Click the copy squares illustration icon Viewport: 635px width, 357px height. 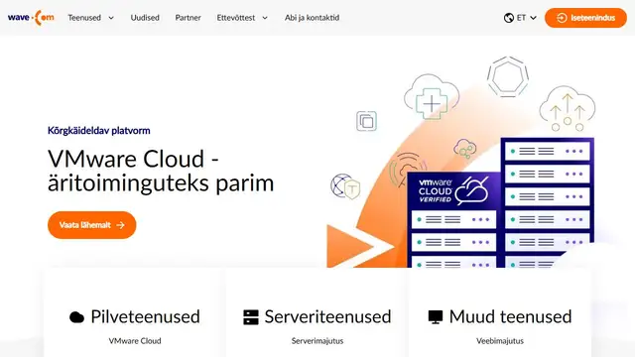pyautogui.click(x=366, y=121)
